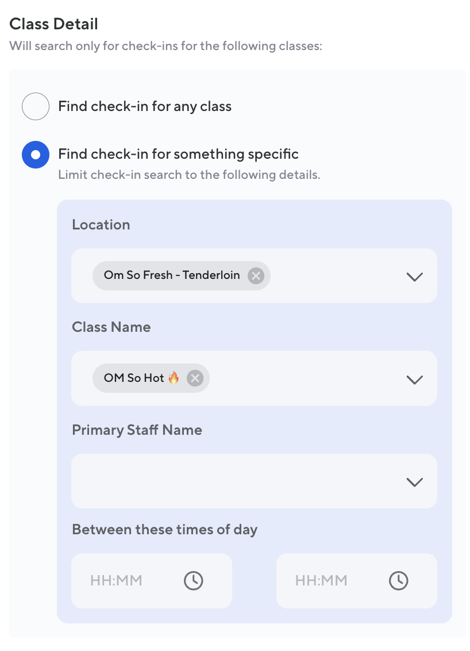Click the "OM So Hot" chip text
Viewport: 470px width, 651px height.
click(x=134, y=378)
